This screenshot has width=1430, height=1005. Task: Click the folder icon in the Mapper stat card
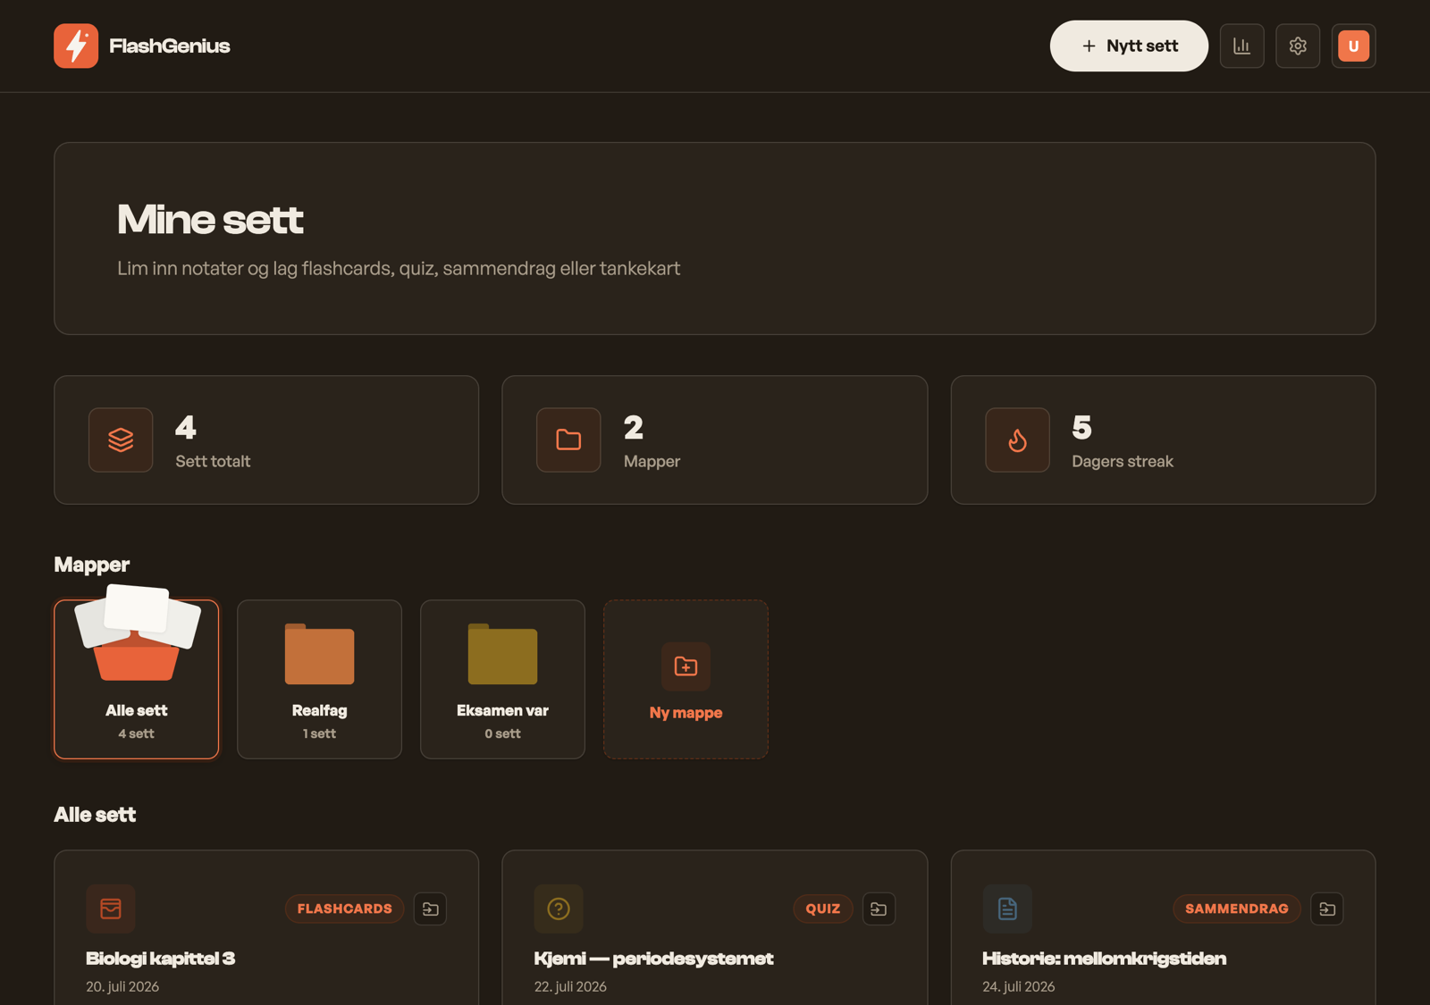pos(568,440)
